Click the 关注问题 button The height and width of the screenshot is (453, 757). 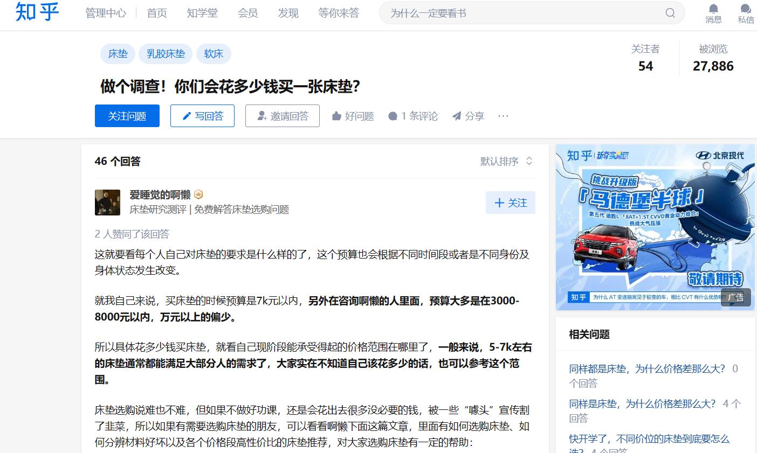(127, 115)
